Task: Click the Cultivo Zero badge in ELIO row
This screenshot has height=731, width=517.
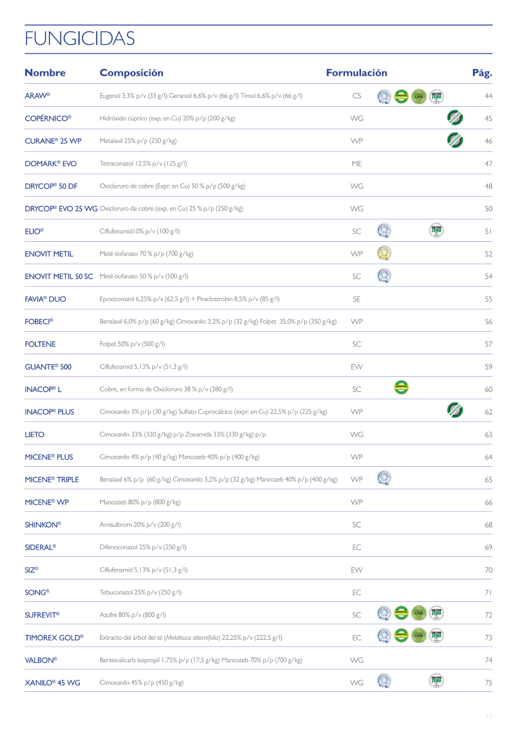Action: pyautogui.click(x=436, y=230)
